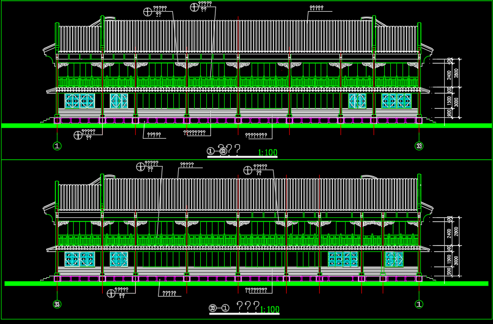Image resolution: width=493 pixels, height=324 pixels.
Task: Select axis bubble 1 under the lower elevation
Action: pos(419,304)
